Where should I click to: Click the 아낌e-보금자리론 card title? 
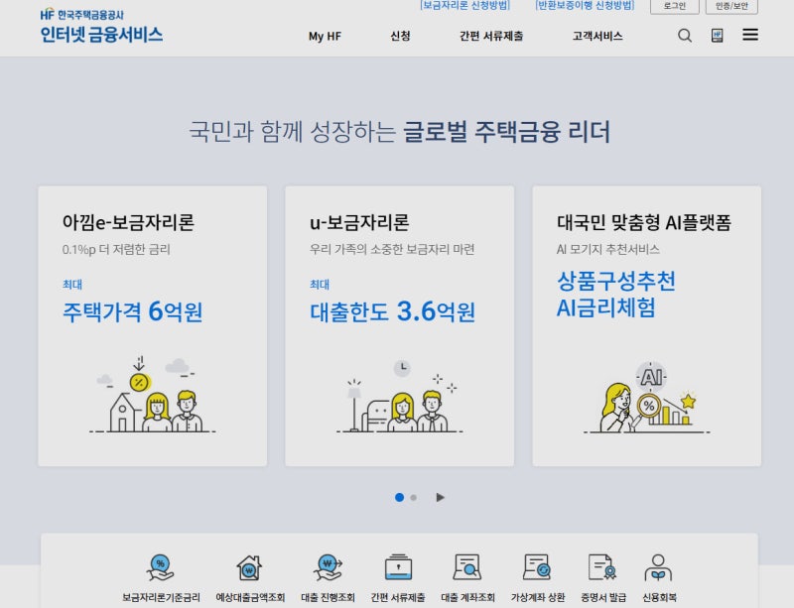click(128, 222)
